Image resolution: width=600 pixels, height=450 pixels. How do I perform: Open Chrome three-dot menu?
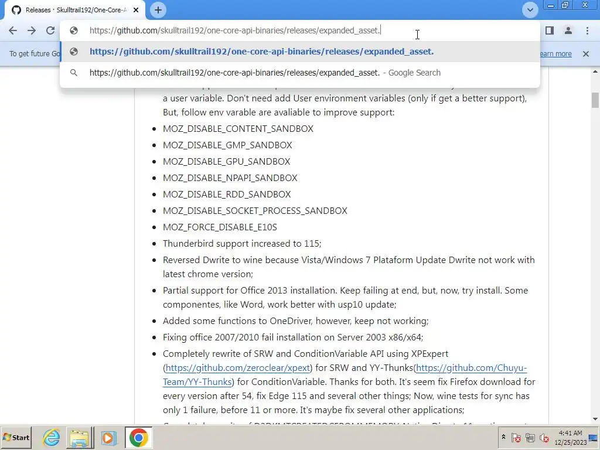(x=587, y=30)
